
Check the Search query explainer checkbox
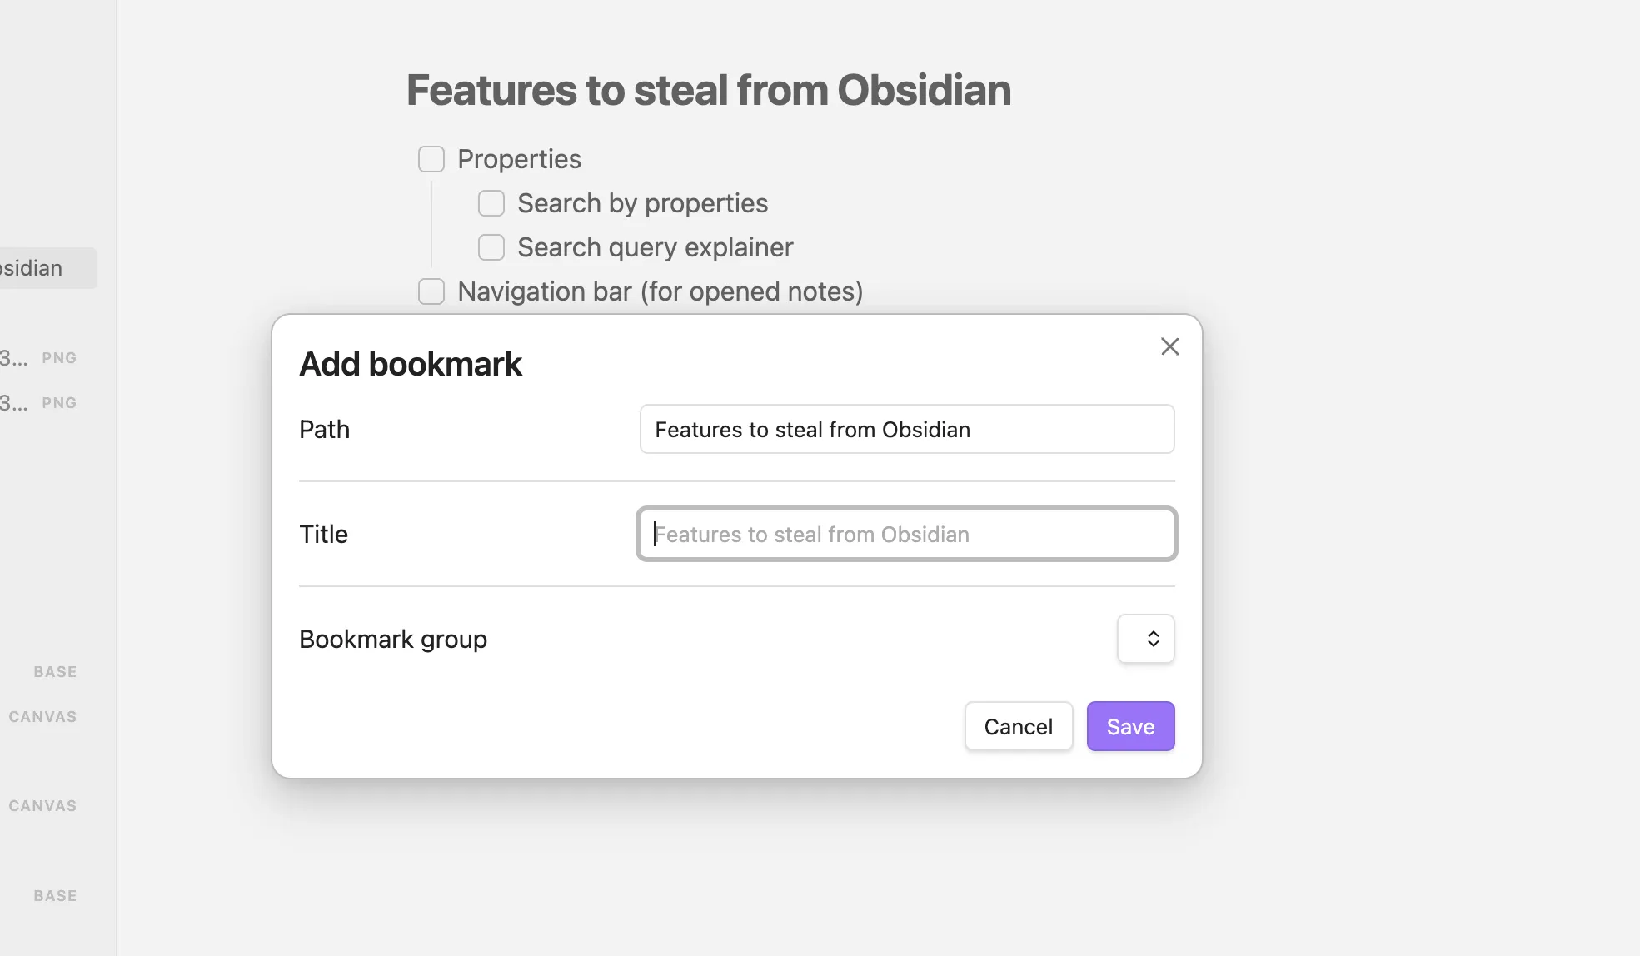point(491,247)
